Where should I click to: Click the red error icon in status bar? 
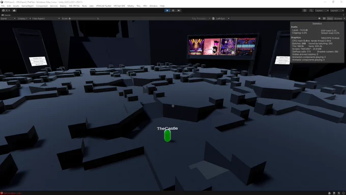click(2, 193)
